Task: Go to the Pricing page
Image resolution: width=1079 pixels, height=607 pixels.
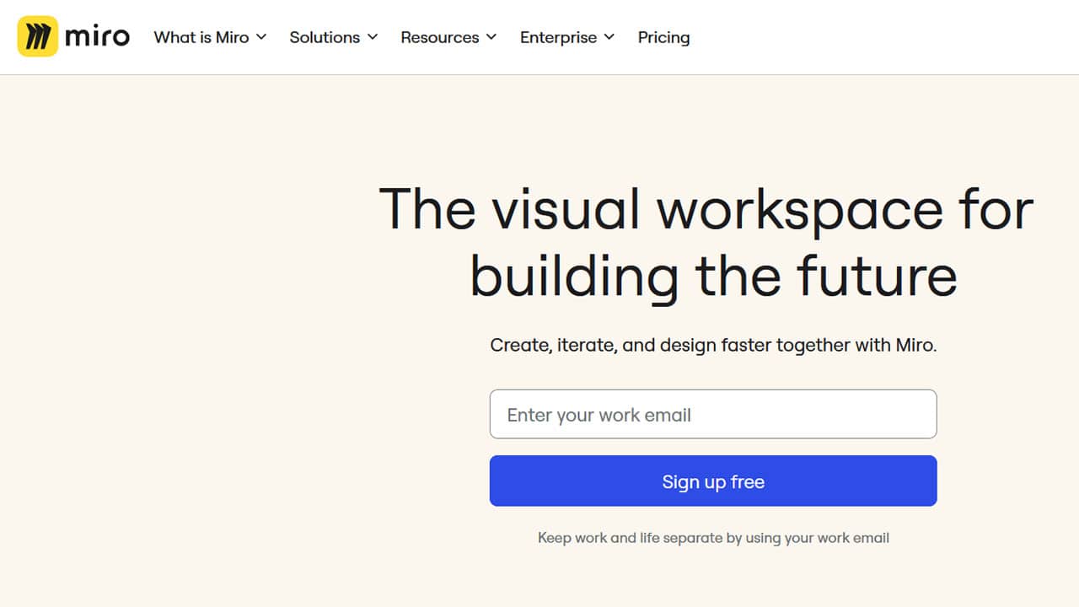Action: click(663, 37)
